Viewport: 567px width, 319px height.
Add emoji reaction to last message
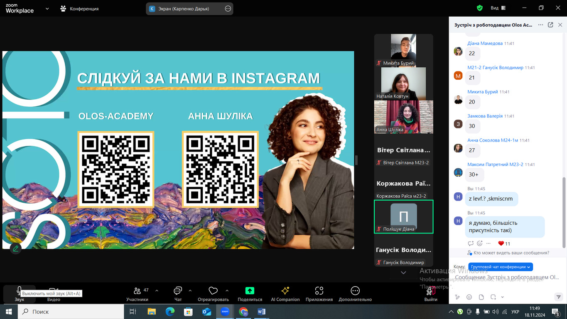point(480,243)
